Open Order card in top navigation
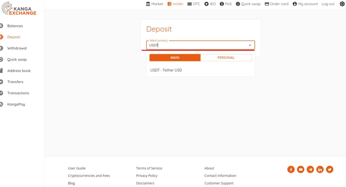 pyautogui.click(x=279, y=4)
